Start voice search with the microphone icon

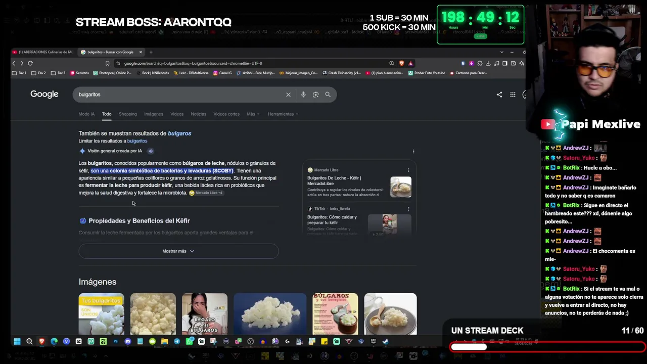(x=303, y=95)
